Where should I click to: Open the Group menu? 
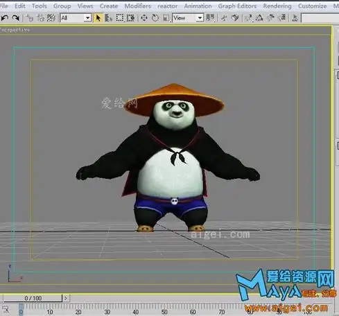point(62,6)
